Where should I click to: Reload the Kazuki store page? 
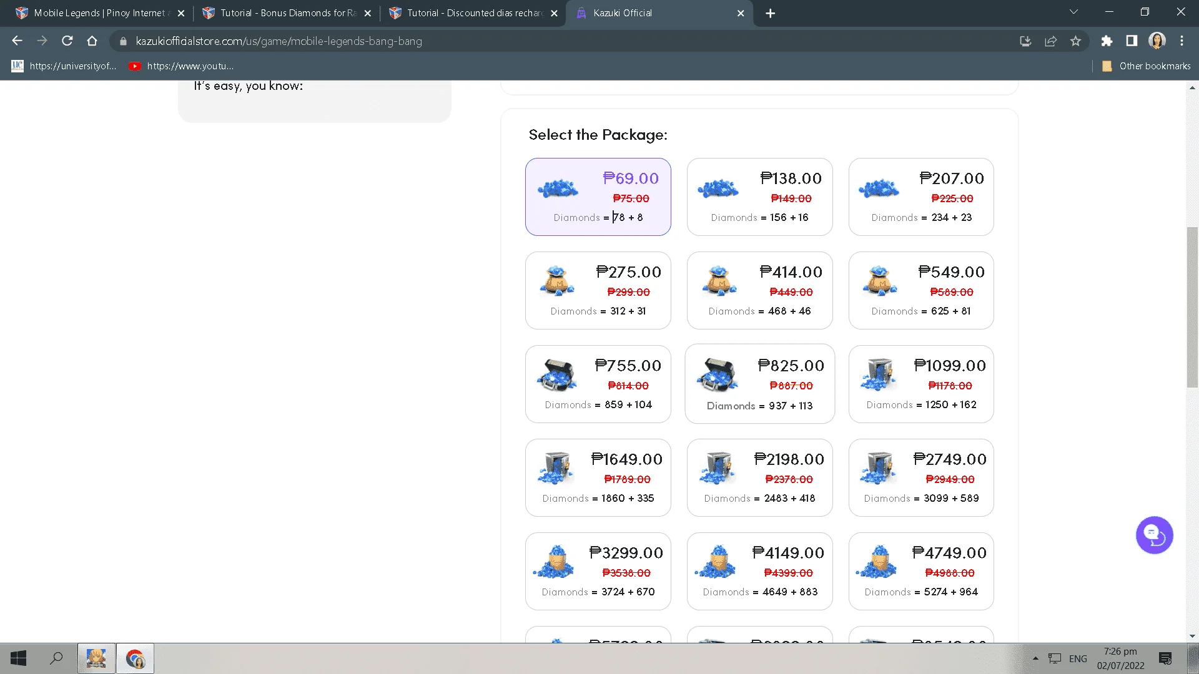tap(67, 41)
